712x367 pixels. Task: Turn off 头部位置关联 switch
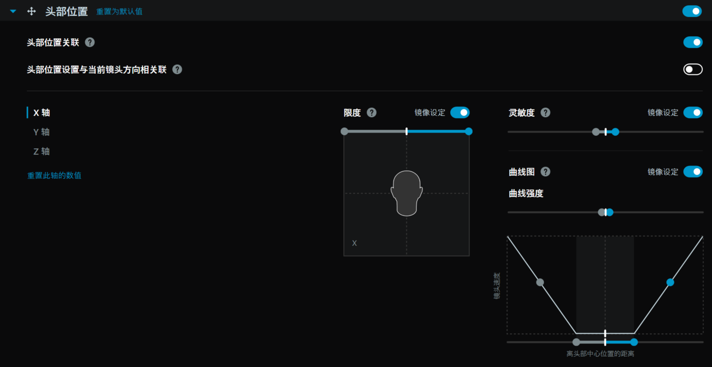[693, 42]
